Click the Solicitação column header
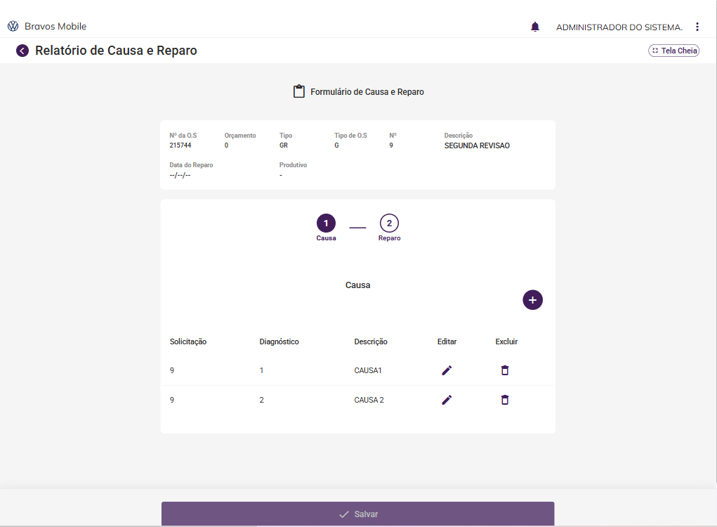Image resolution: width=717 pixels, height=527 pixels. (188, 341)
